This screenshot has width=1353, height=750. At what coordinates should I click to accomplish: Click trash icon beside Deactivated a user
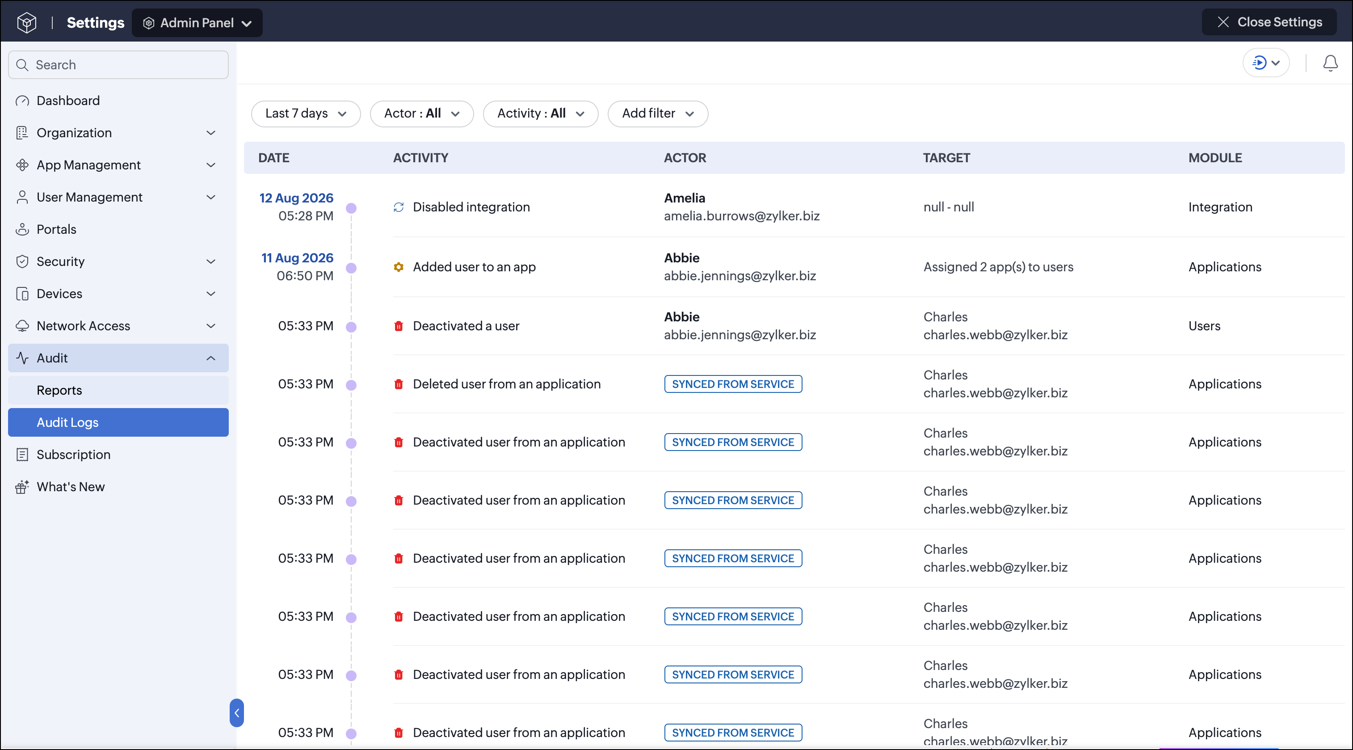tap(399, 326)
